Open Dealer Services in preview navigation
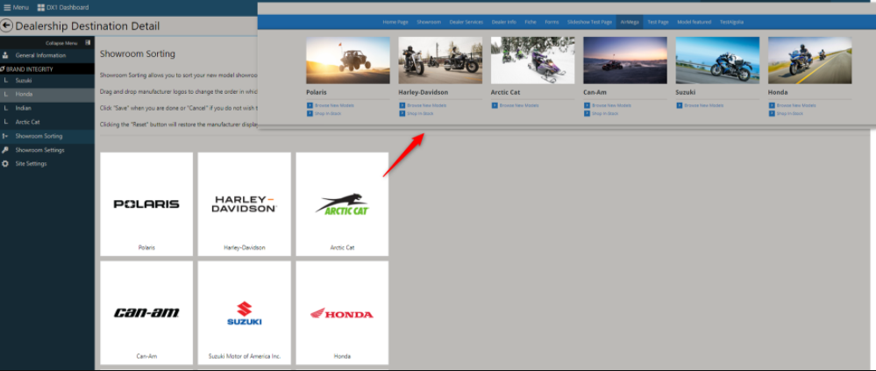This screenshot has height=371, width=876. point(466,22)
